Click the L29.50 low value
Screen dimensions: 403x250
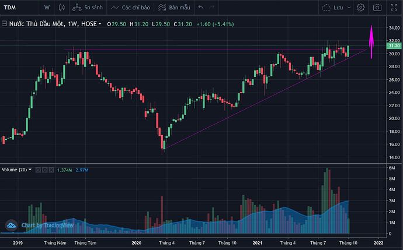click(x=161, y=24)
